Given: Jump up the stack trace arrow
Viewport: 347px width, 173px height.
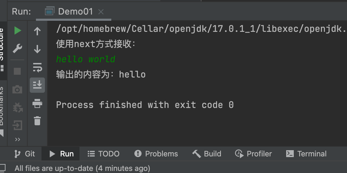Looking at the screenshot, I should pyautogui.click(x=37, y=31).
